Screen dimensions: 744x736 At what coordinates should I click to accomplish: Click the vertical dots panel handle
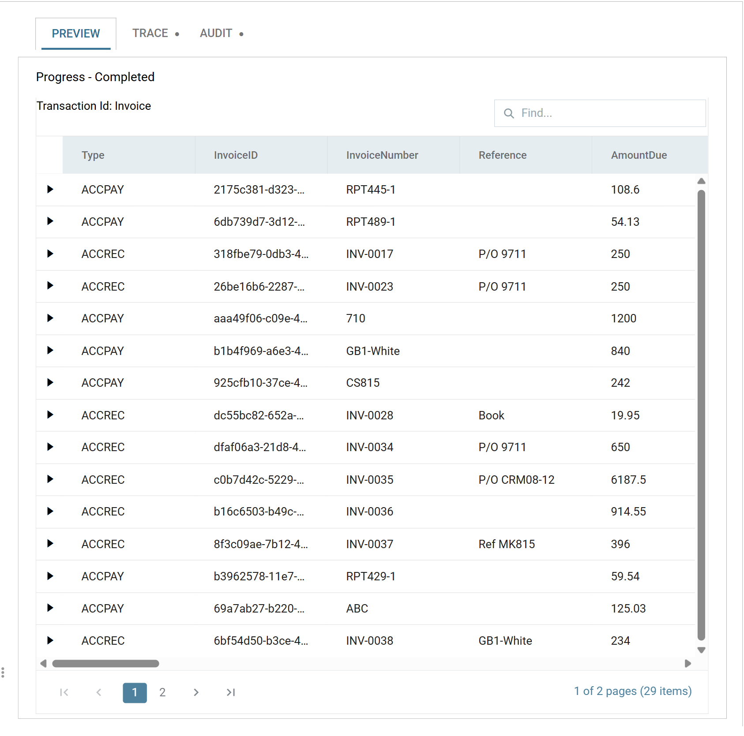(3, 672)
